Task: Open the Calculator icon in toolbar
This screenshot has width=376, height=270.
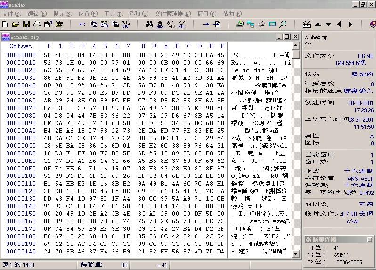Action: [x=272, y=24]
